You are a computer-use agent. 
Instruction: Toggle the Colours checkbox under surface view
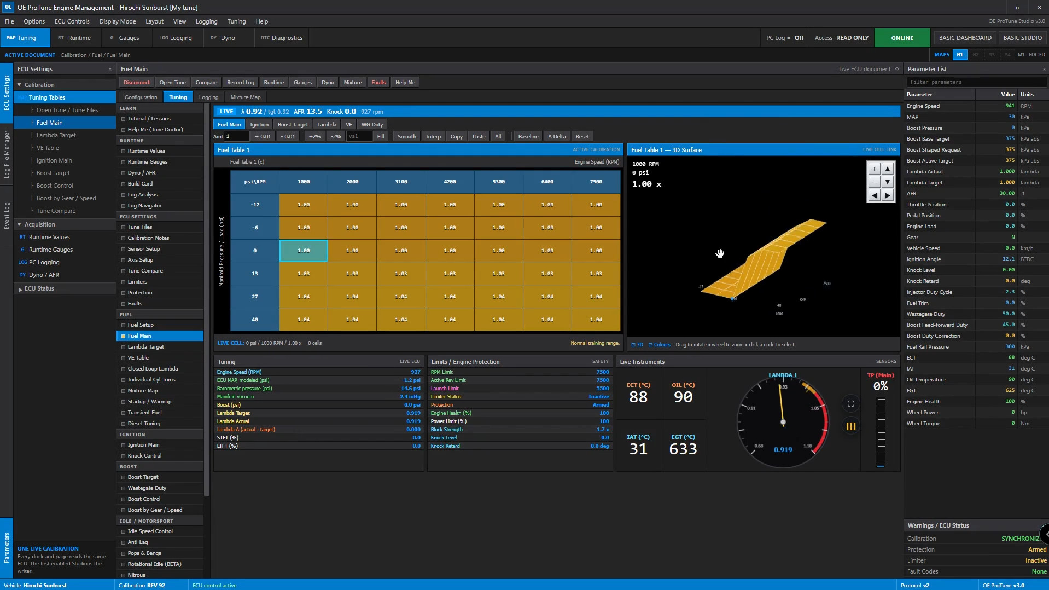(659, 345)
